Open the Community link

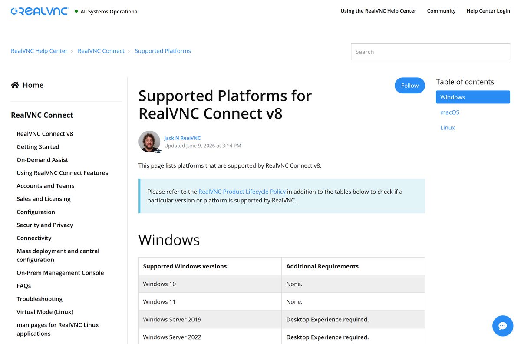(x=441, y=11)
